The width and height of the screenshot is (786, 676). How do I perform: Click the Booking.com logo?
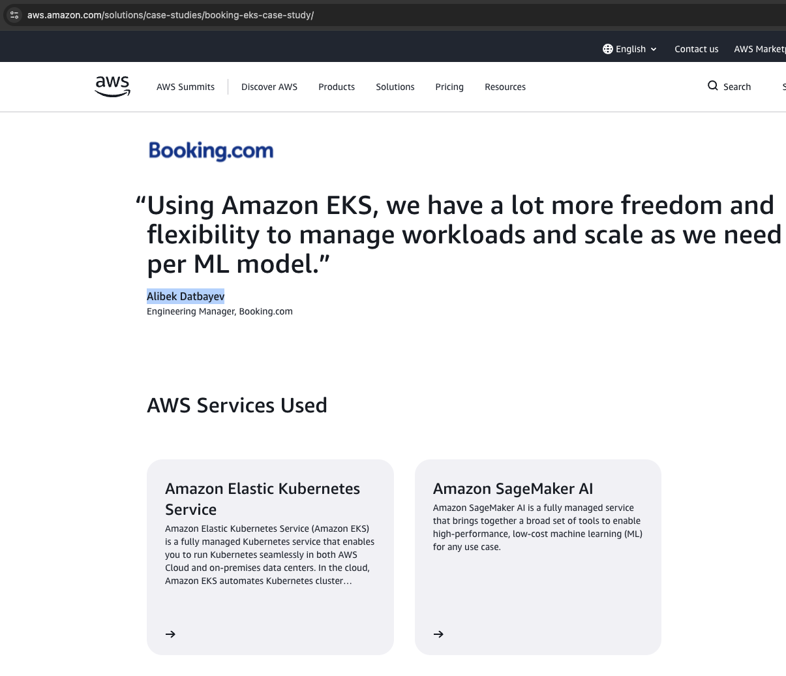coord(211,151)
